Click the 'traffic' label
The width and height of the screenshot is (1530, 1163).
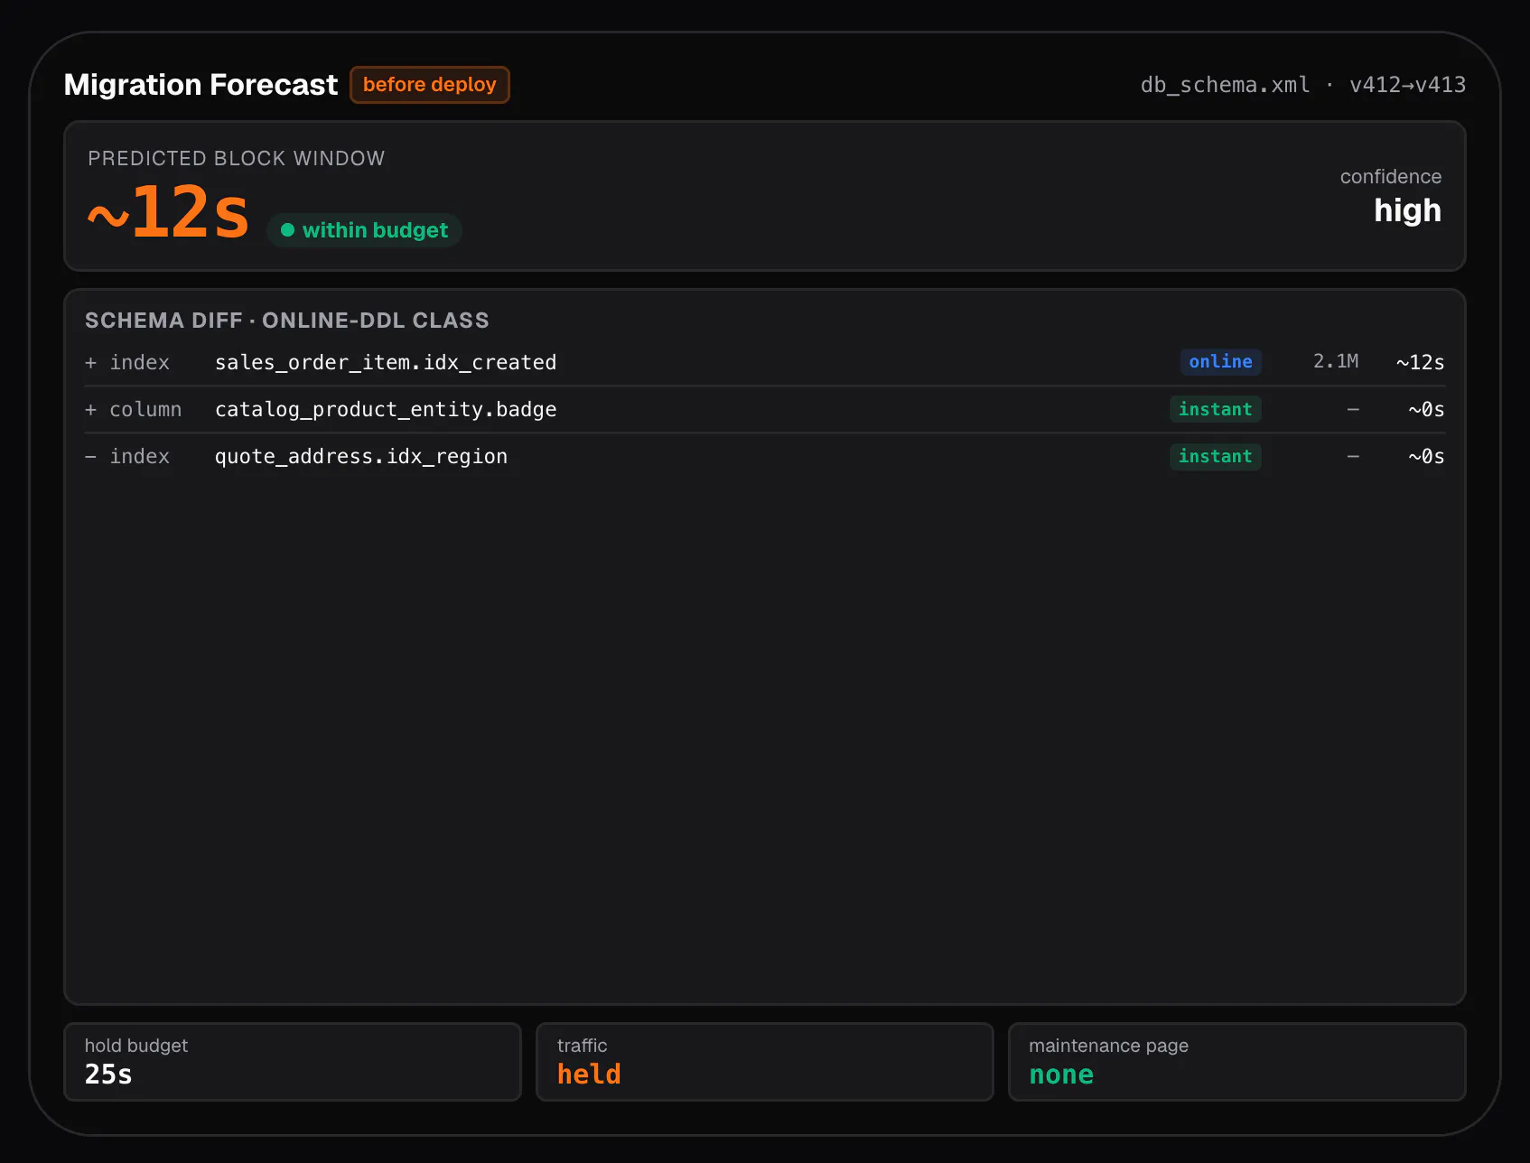coord(582,1046)
